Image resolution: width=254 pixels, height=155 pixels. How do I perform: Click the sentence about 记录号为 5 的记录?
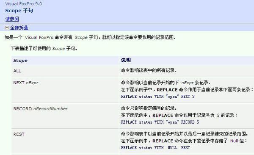(179, 115)
